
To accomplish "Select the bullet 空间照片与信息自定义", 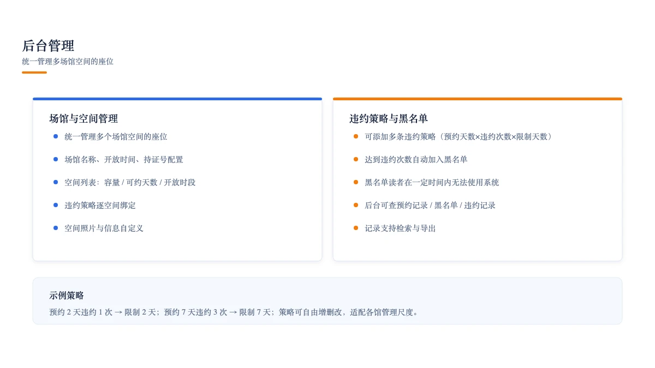I will (104, 228).
